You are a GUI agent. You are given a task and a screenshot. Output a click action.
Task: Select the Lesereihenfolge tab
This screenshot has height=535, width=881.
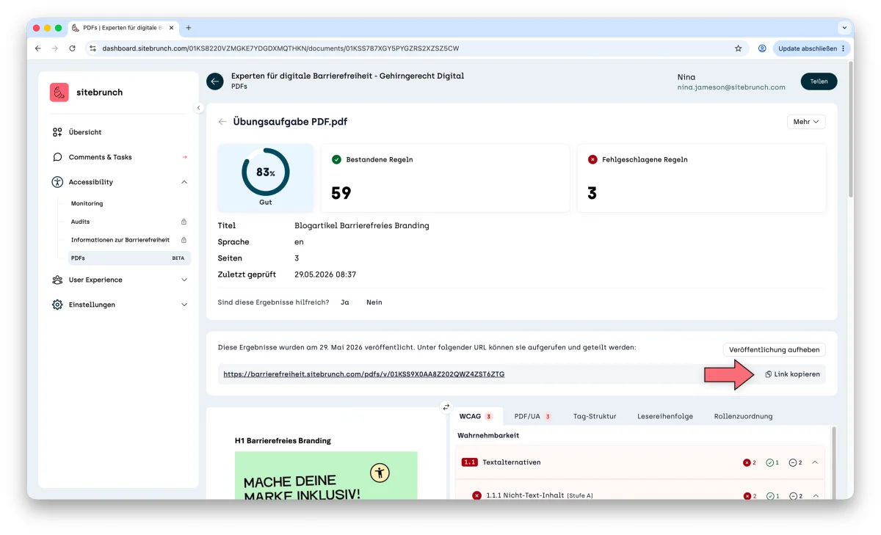[665, 416]
